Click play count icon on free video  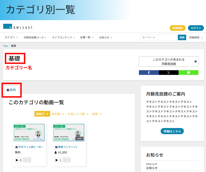[17, 160]
